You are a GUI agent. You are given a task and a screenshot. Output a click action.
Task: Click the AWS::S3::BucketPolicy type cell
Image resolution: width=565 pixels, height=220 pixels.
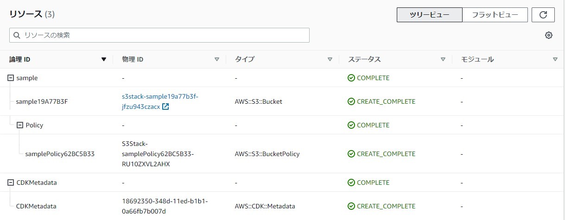(x=267, y=154)
